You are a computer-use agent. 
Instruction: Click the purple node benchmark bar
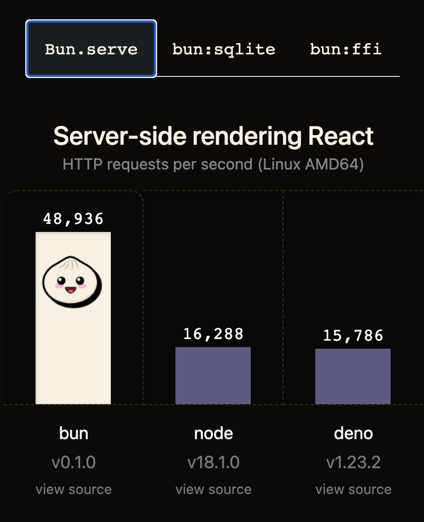point(213,376)
